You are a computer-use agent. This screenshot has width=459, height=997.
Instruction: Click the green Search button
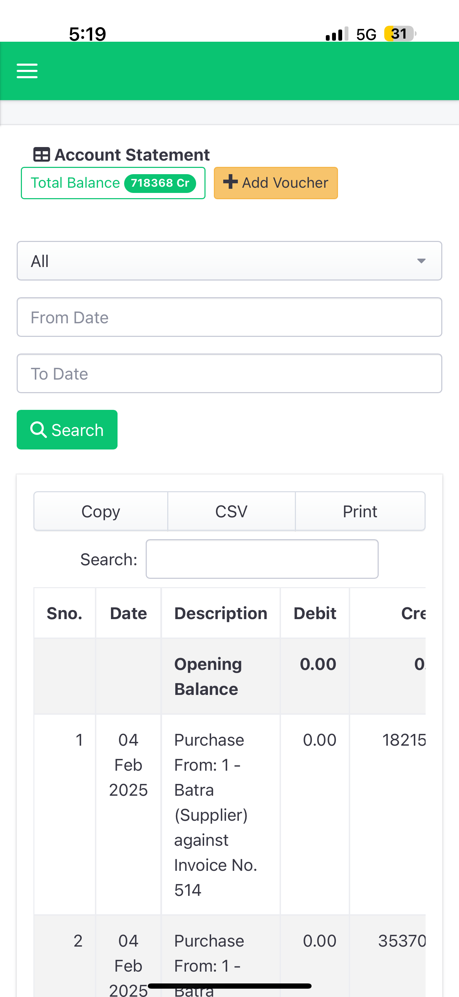67,430
